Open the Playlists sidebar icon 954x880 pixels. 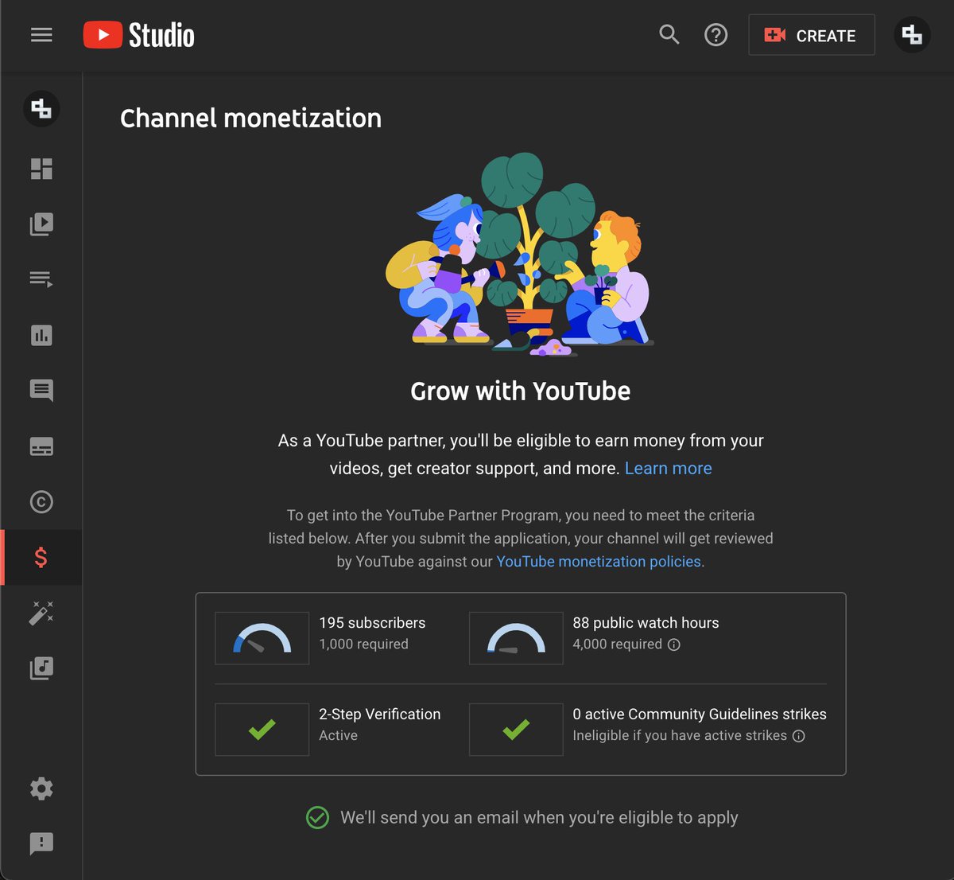click(41, 279)
